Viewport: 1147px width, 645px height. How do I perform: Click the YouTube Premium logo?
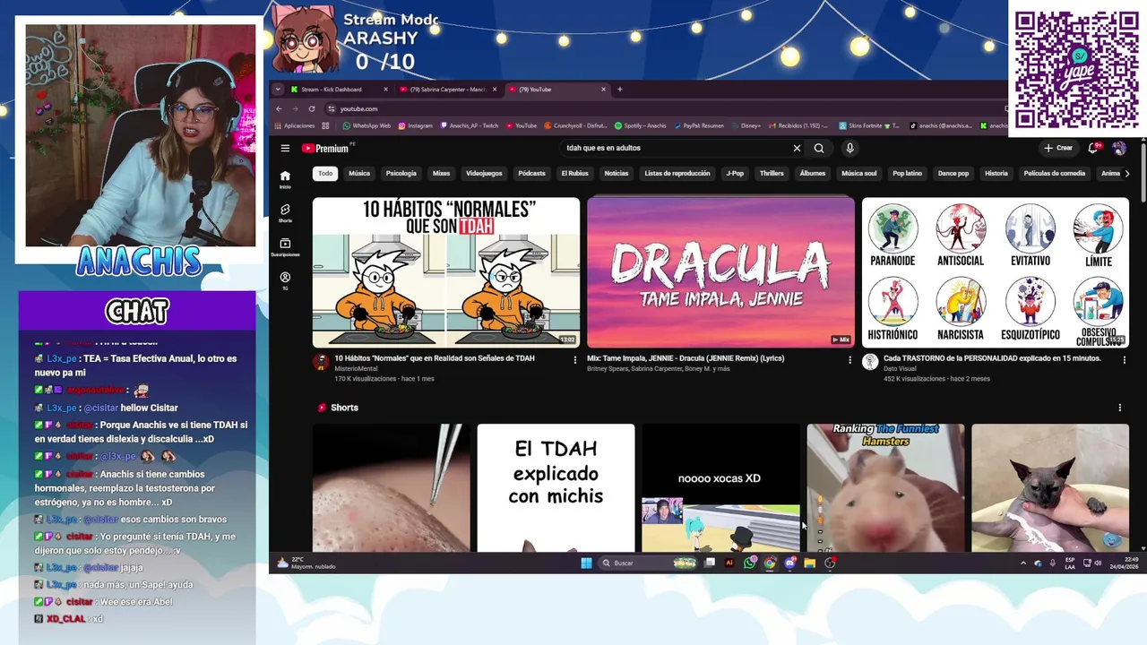pos(326,149)
